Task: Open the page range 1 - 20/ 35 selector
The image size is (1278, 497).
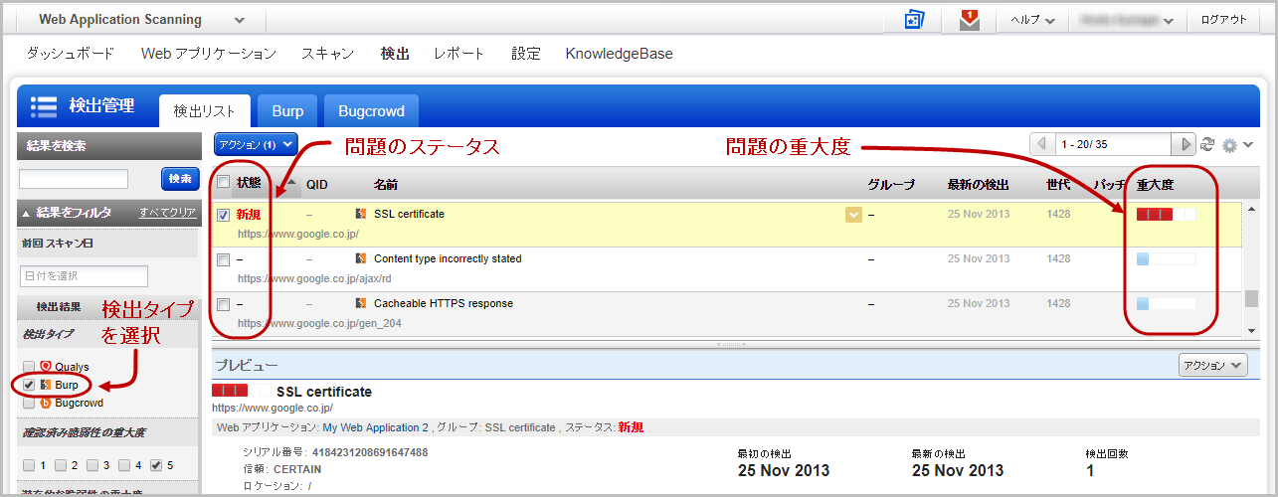Action: pos(1114,144)
